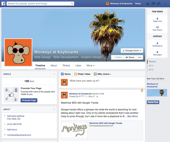Click the phone number (415) 430-5748

(14, 124)
